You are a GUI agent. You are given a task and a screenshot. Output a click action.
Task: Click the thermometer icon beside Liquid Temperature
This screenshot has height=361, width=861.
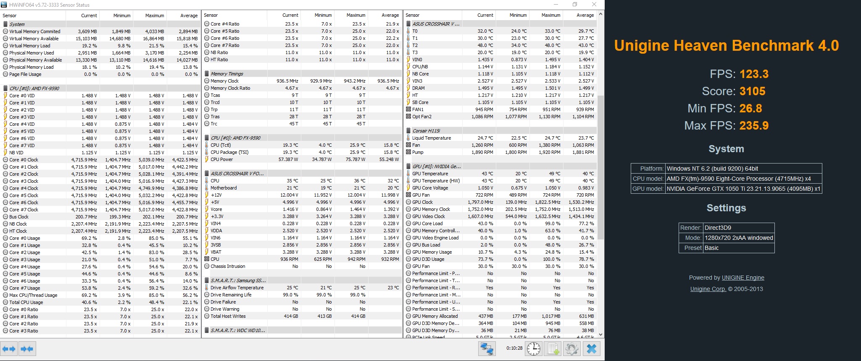click(408, 138)
